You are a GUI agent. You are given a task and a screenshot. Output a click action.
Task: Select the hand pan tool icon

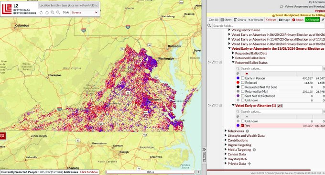tap(47, 12)
